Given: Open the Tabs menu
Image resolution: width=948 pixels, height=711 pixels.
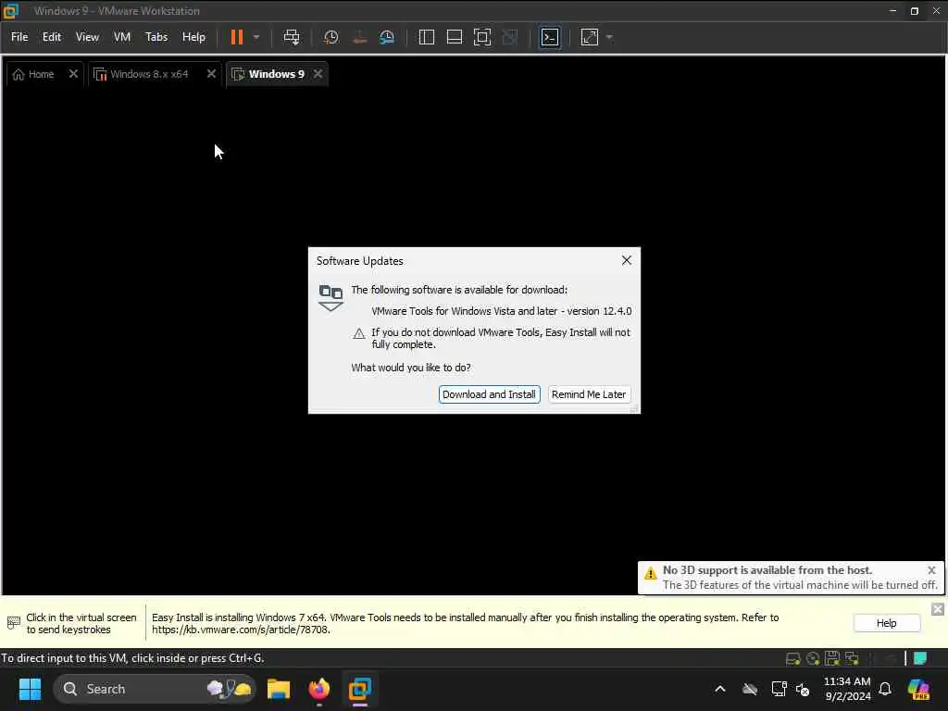Looking at the screenshot, I should click(156, 37).
